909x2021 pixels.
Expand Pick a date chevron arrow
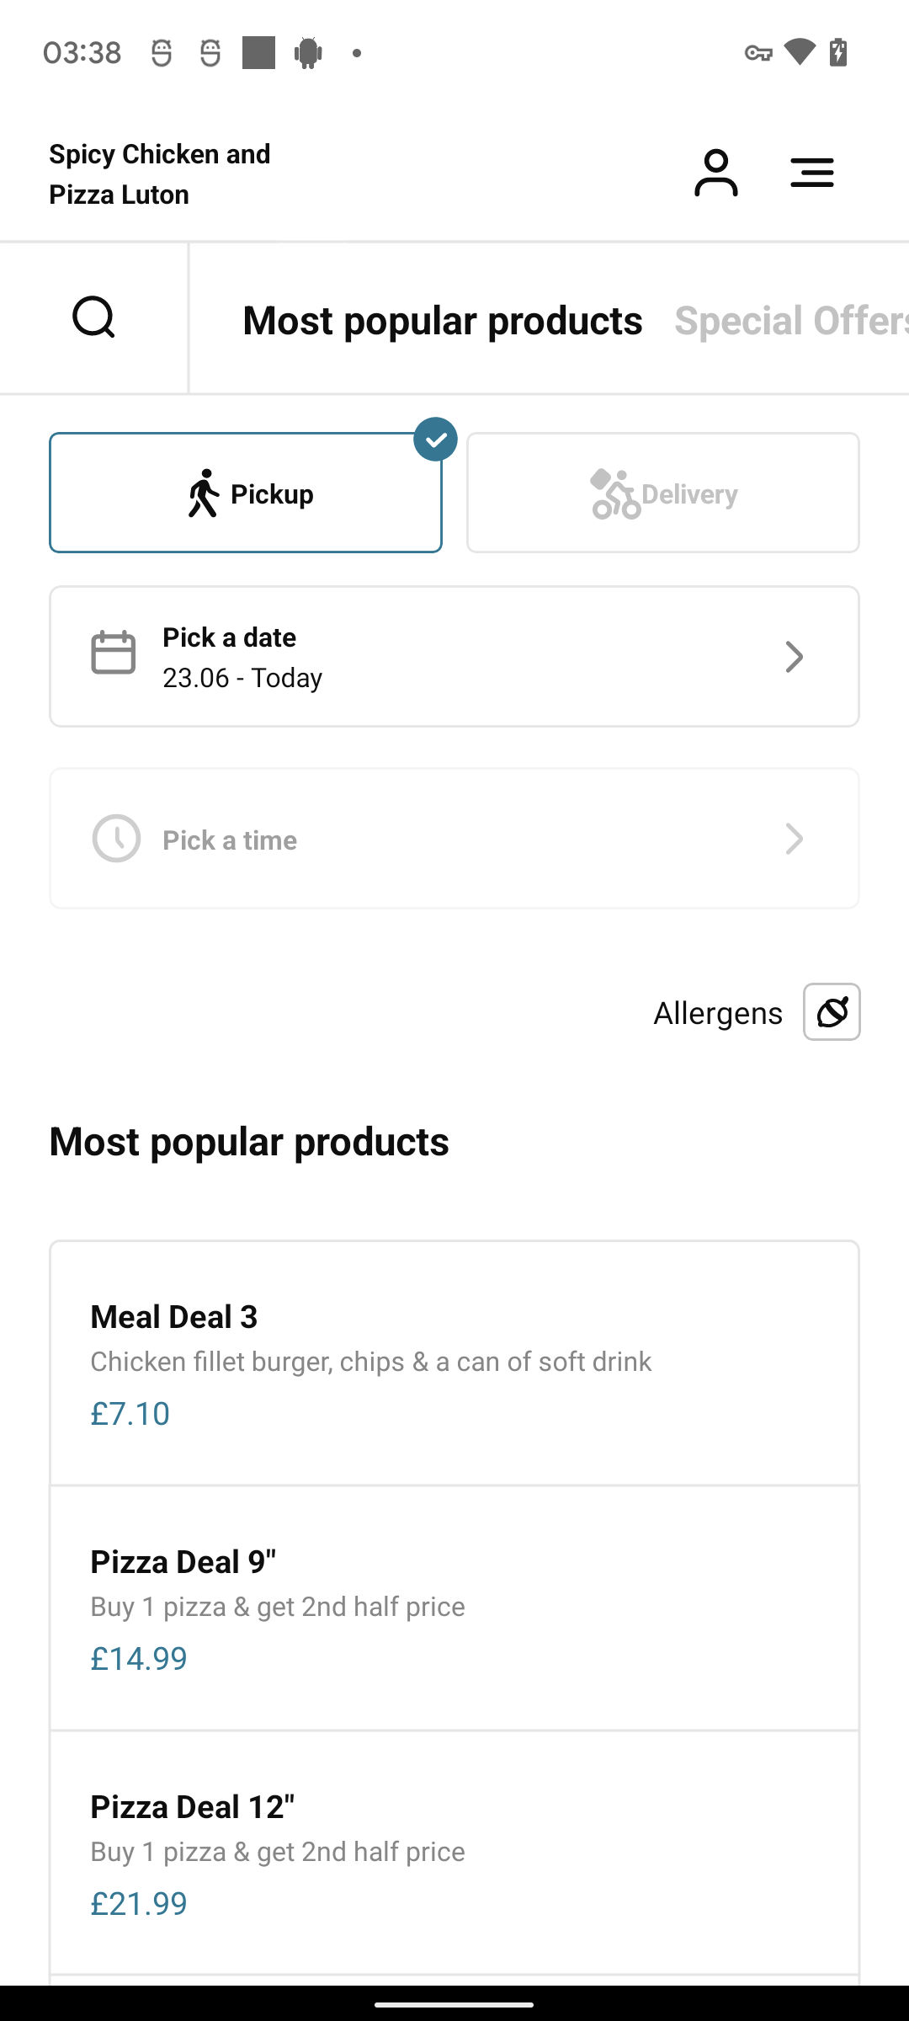794,657
